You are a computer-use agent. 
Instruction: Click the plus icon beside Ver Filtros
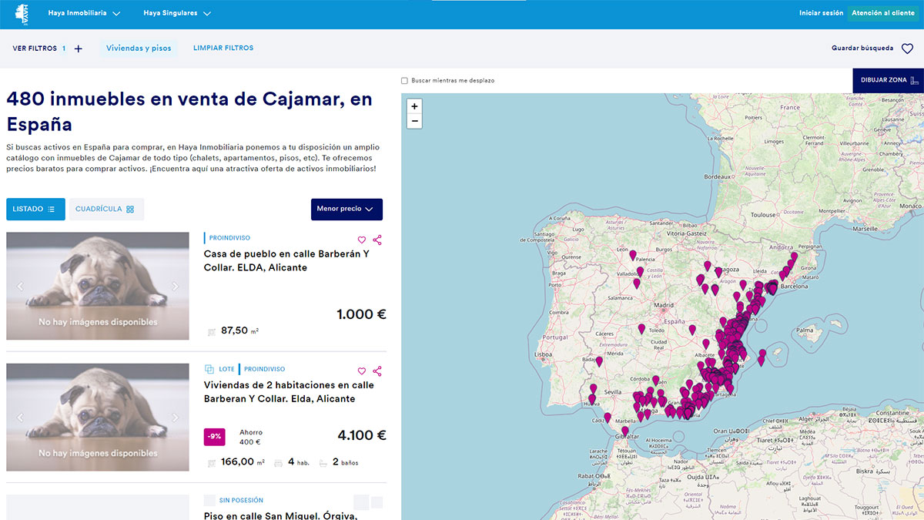point(78,49)
